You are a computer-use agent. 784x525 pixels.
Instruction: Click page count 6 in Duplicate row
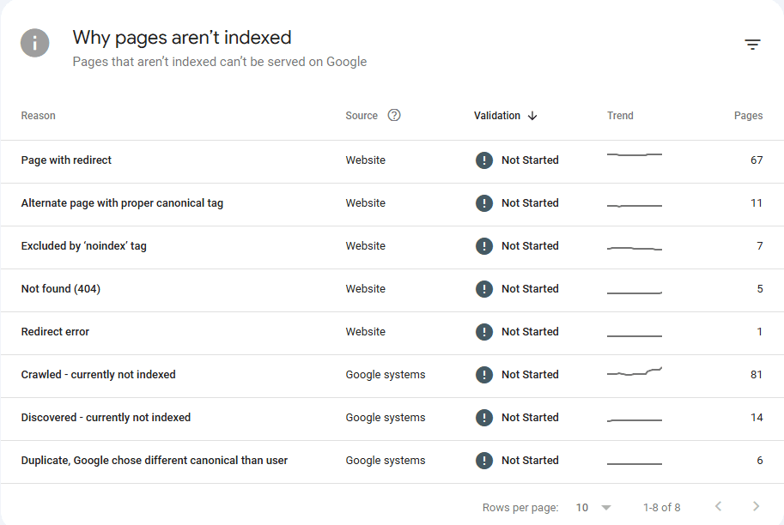pyautogui.click(x=759, y=461)
